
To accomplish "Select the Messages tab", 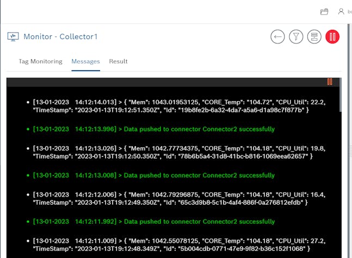I will (85, 61).
